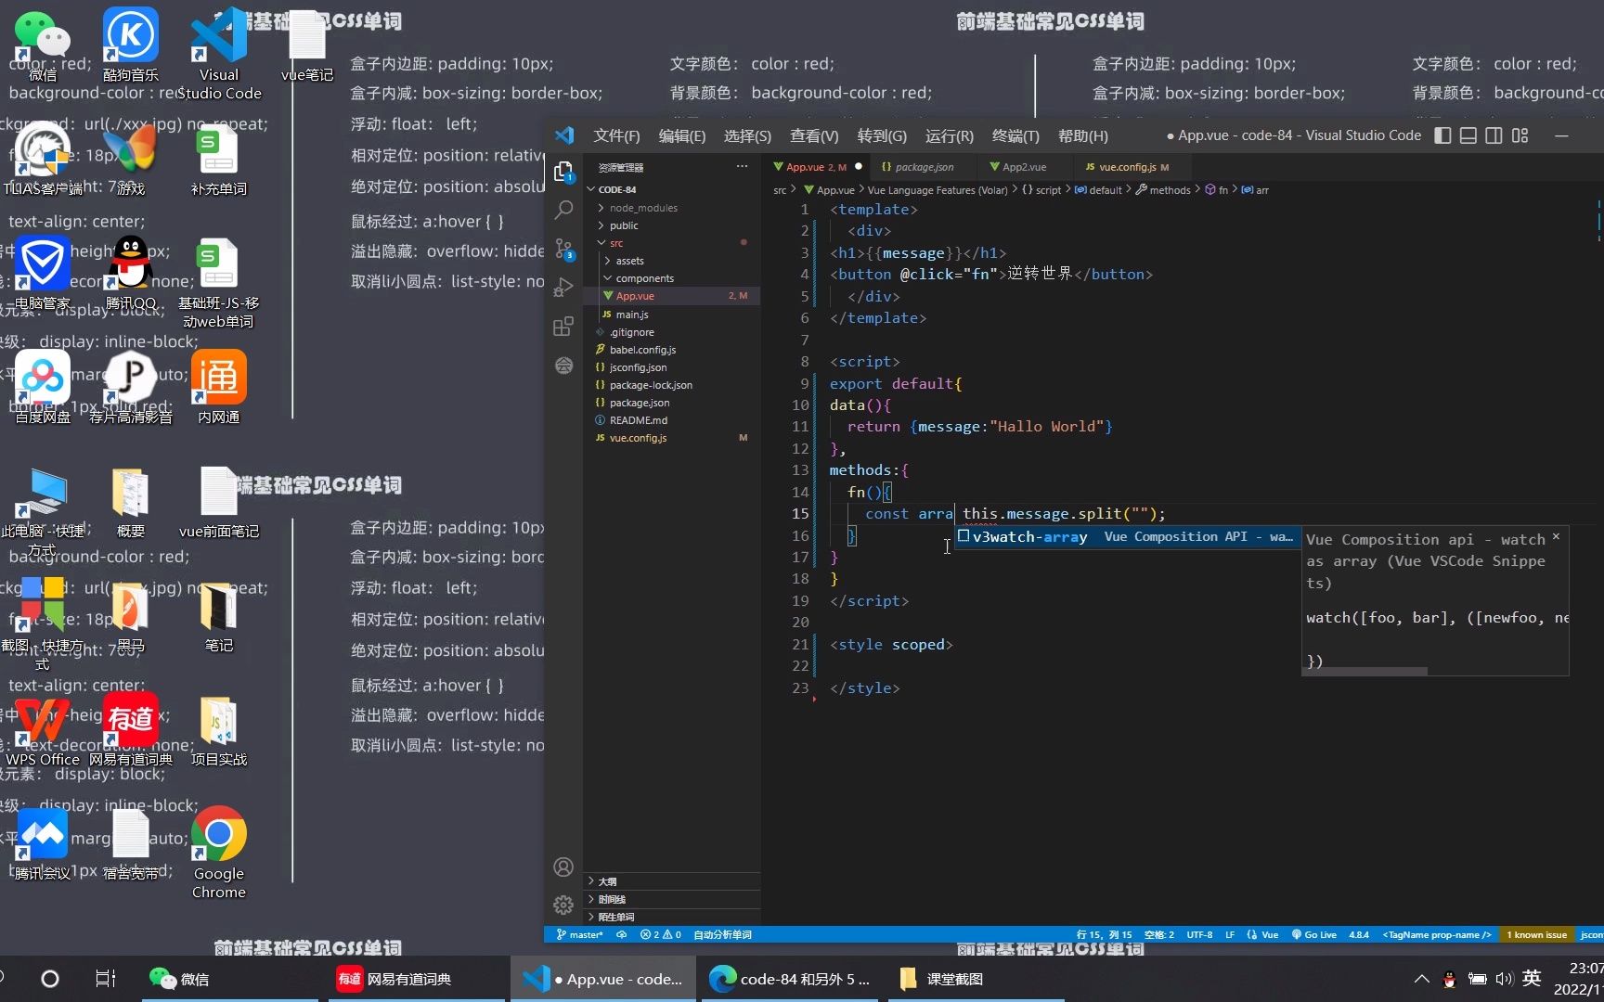
Task: Open the Accounts icon in activity bar
Action: [563, 867]
